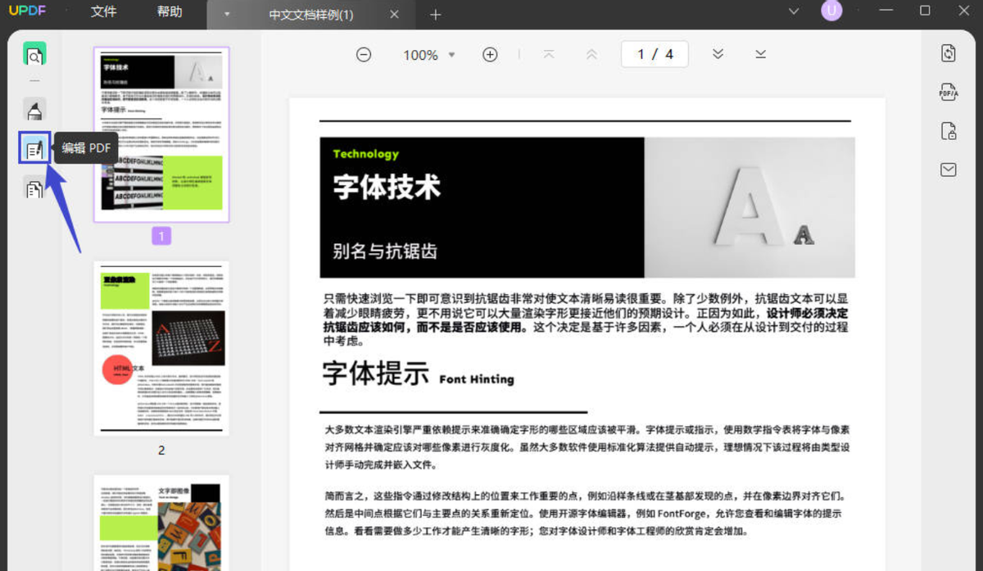Close the 中文文档样例(1) tab

point(395,15)
